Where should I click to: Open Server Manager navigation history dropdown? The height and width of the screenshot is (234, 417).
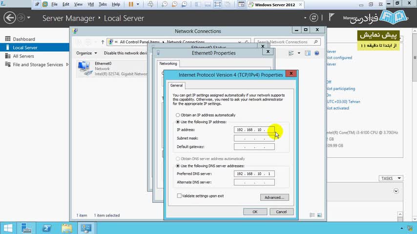(28, 18)
